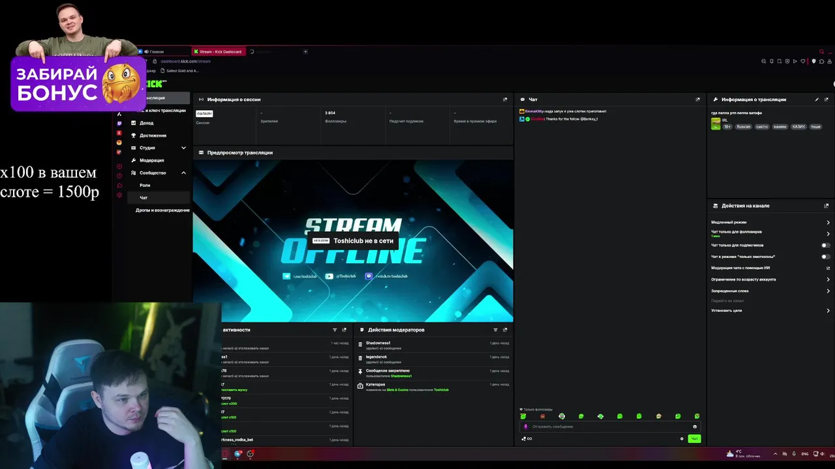Click channel points icon below message box
Image resolution: width=835 pixels, height=469 pixels.
(x=526, y=438)
